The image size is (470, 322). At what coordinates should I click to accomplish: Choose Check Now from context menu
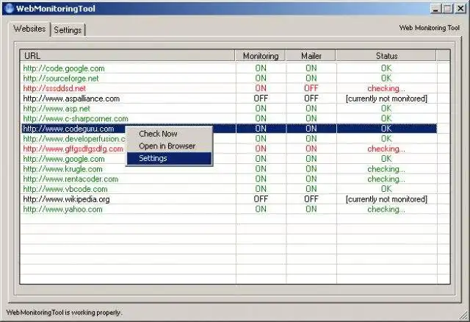coord(170,134)
